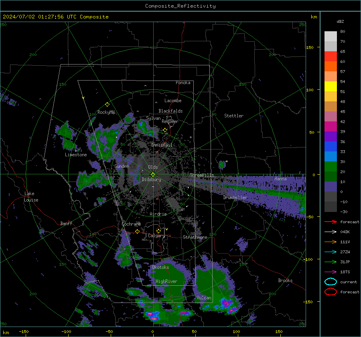This screenshot has height=337, width=361.
Task: Click the Olds town label
Action: pos(153,167)
